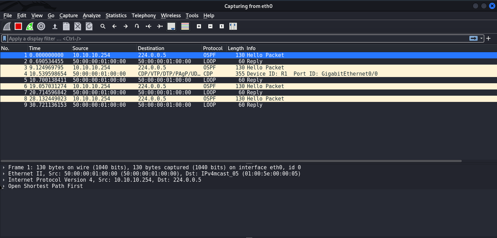Expand Internet Protocol Version 4 details

point(3,180)
